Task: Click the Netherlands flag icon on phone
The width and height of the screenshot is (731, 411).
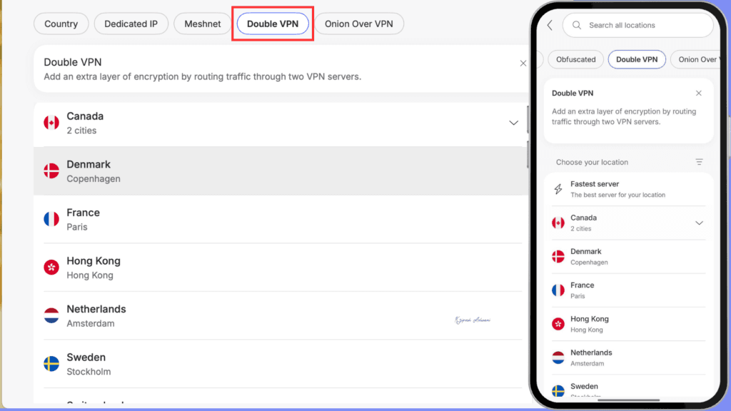Action: click(x=558, y=358)
